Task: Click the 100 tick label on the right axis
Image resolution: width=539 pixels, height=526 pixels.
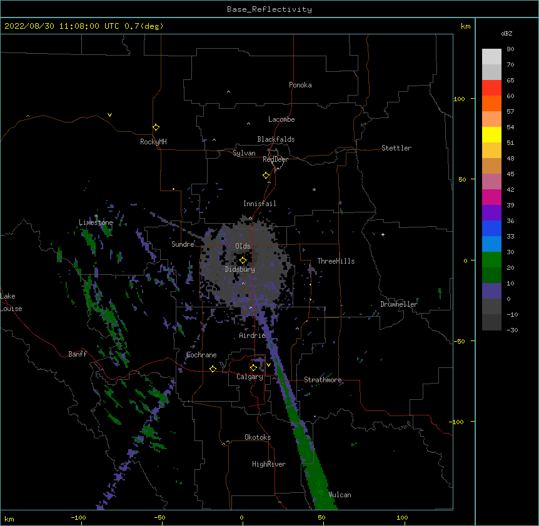Action: click(459, 99)
